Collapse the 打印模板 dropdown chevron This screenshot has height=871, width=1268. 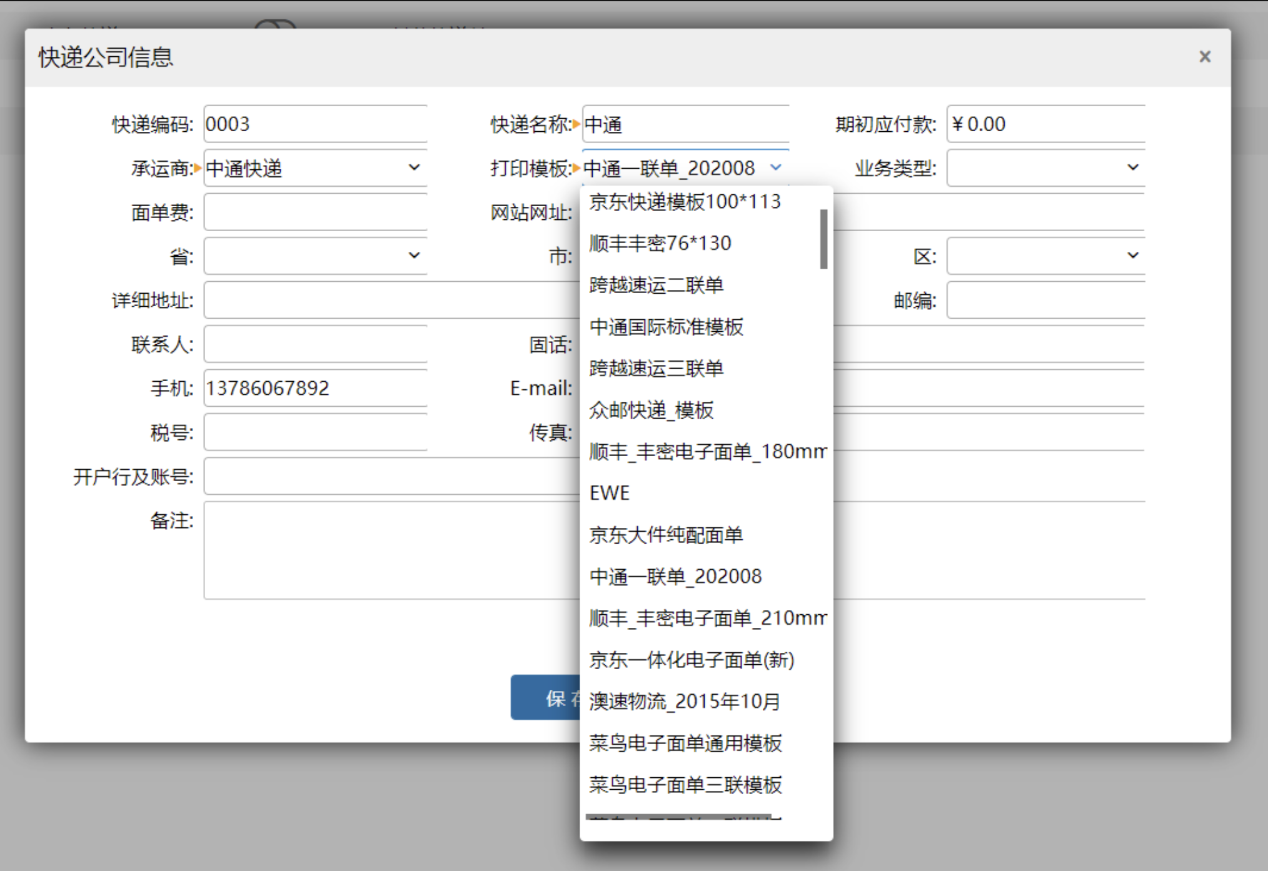point(776,167)
